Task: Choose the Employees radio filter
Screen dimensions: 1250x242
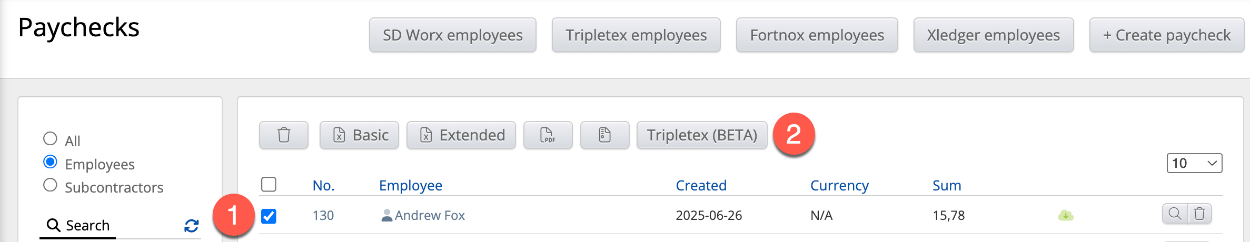Action: coord(50,162)
